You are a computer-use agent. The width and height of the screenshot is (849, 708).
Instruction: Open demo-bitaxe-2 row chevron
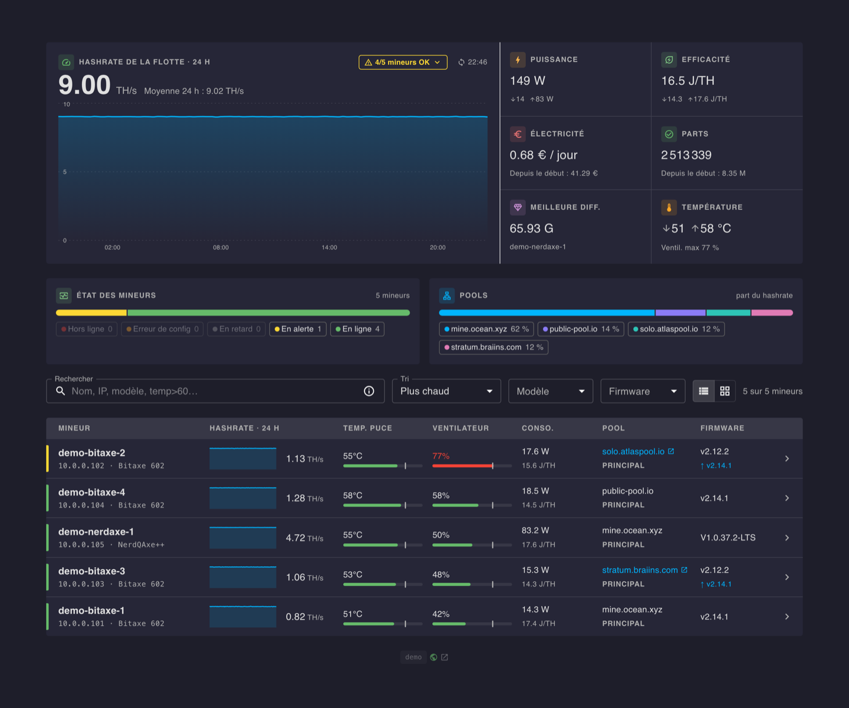[787, 458]
